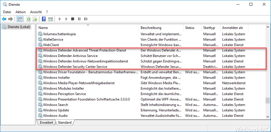This screenshot has height=132, width=271.
Task: Click description 'Fügt Anwendungen, die ...'
Action: pyautogui.click(x=161, y=78)
